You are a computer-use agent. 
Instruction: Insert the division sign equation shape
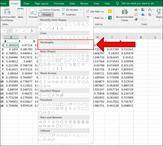pos(53,95)
